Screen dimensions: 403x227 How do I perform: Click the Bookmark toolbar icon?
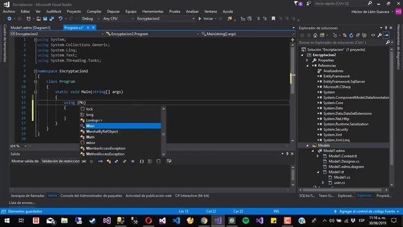point(273,18)
